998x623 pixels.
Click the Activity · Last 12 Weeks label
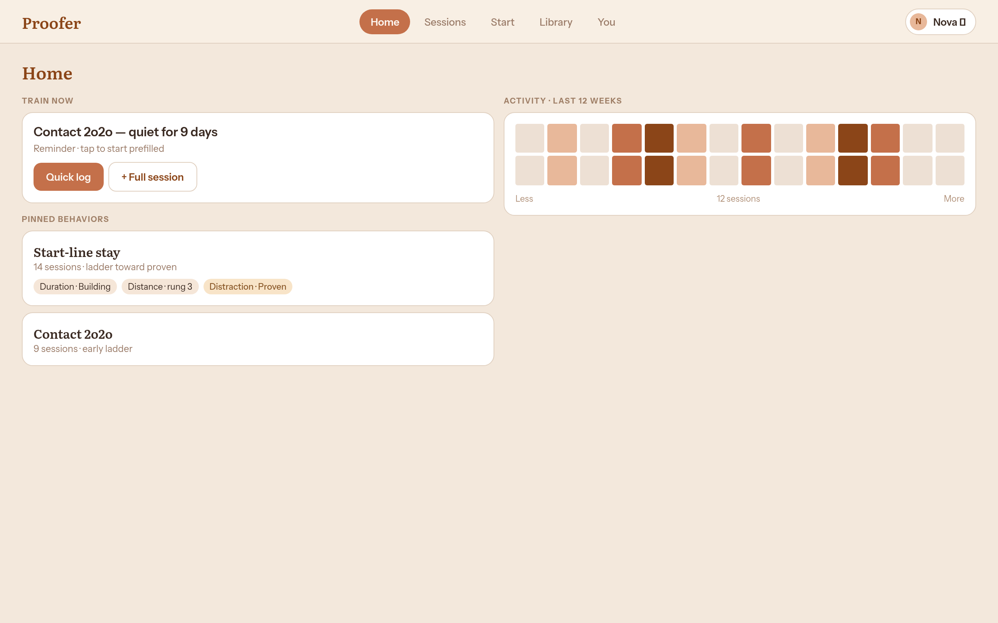coord(563,101)
